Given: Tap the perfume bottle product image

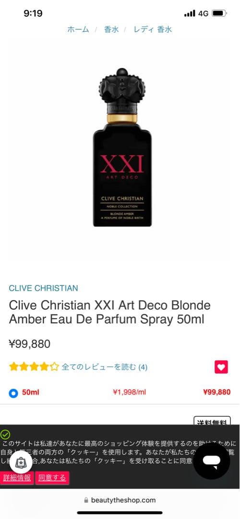Looking at the screenshot, I should pyautogui.click(x=122, y=148).
